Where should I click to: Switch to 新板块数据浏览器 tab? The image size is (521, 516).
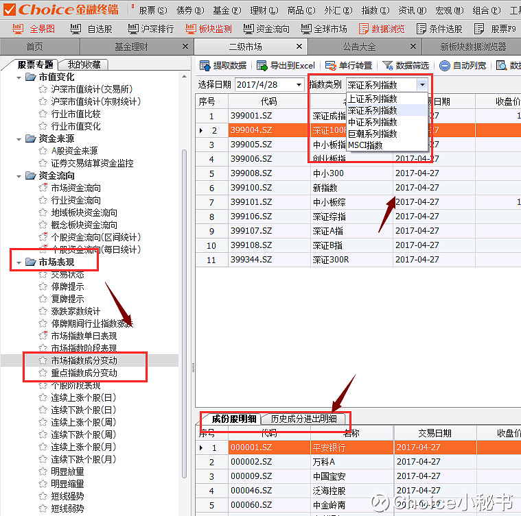click(473, 47)
